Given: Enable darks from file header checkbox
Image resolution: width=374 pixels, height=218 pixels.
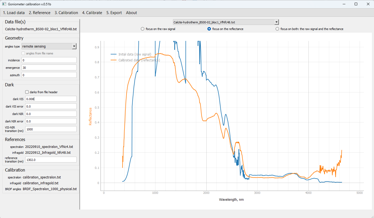Looking at the screenshot, I should [x=27, y=92].
